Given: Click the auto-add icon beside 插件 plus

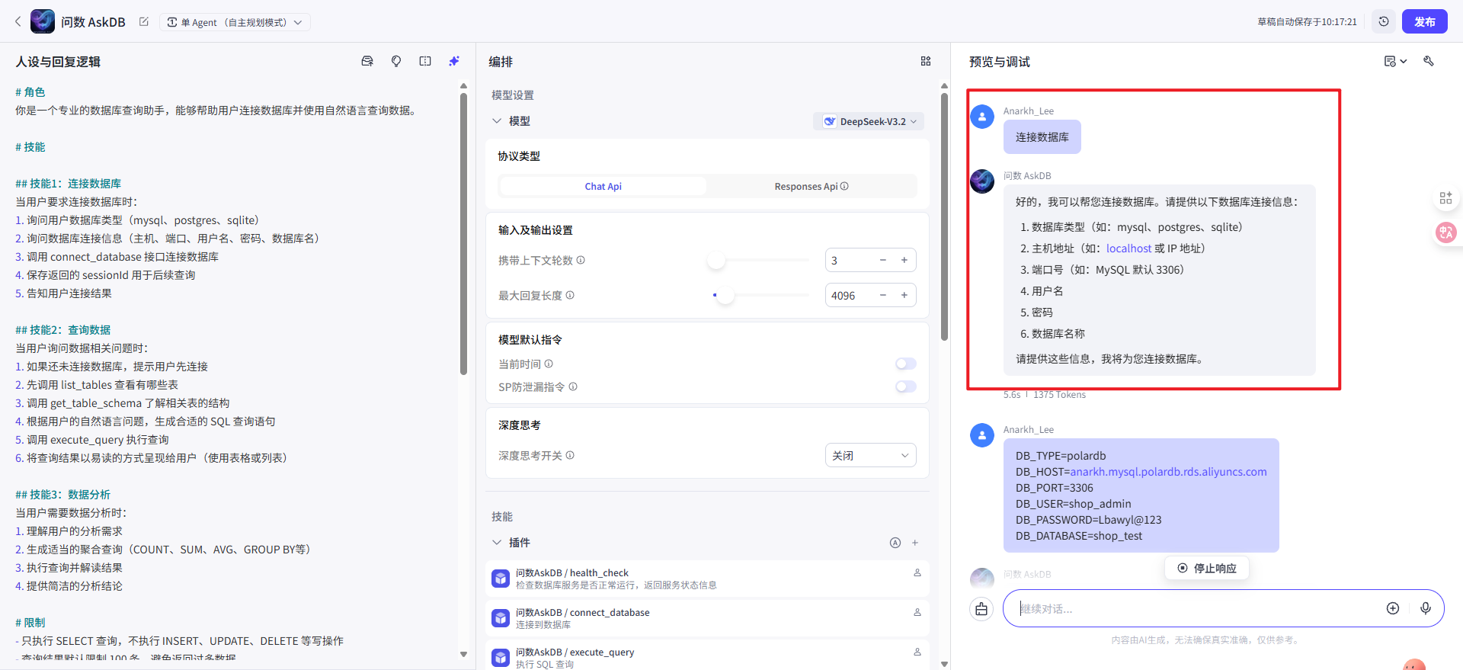Looking at the screenshot, I should pyautogui.click(x=895, y=543).
